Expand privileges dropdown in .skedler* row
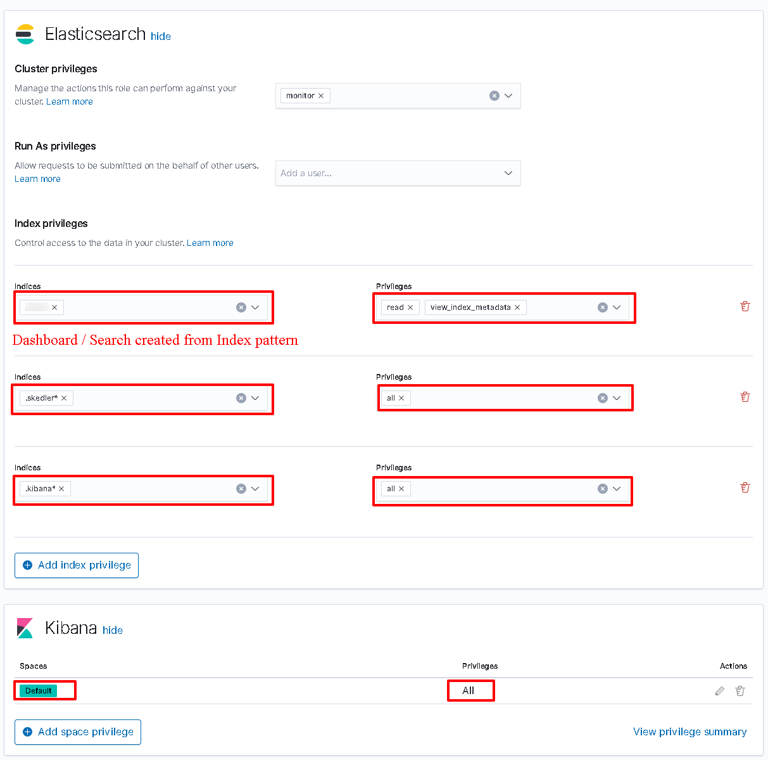Viewport: 768px width, 760px height. click(617, 398)
